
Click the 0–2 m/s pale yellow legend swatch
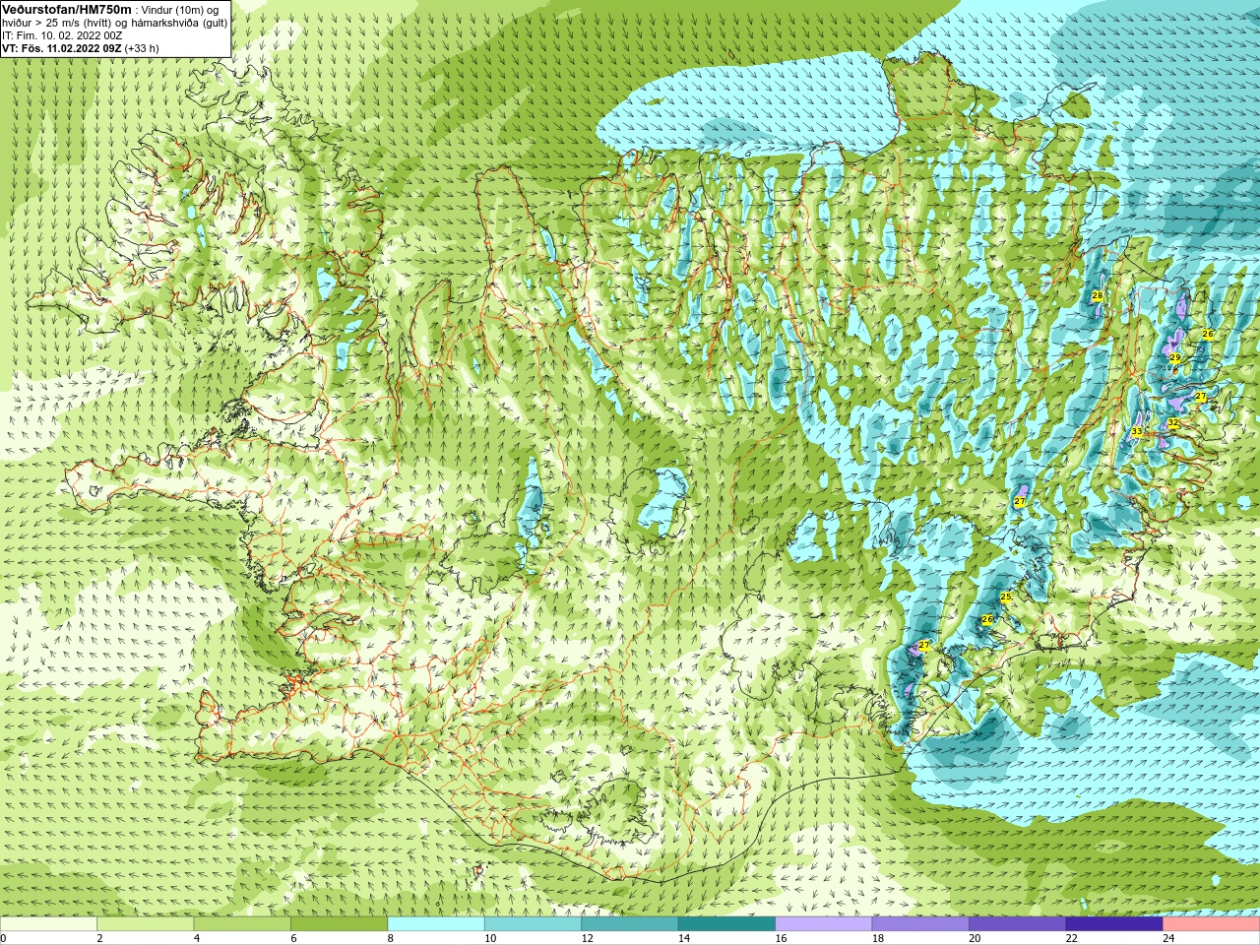coord(48,924)
